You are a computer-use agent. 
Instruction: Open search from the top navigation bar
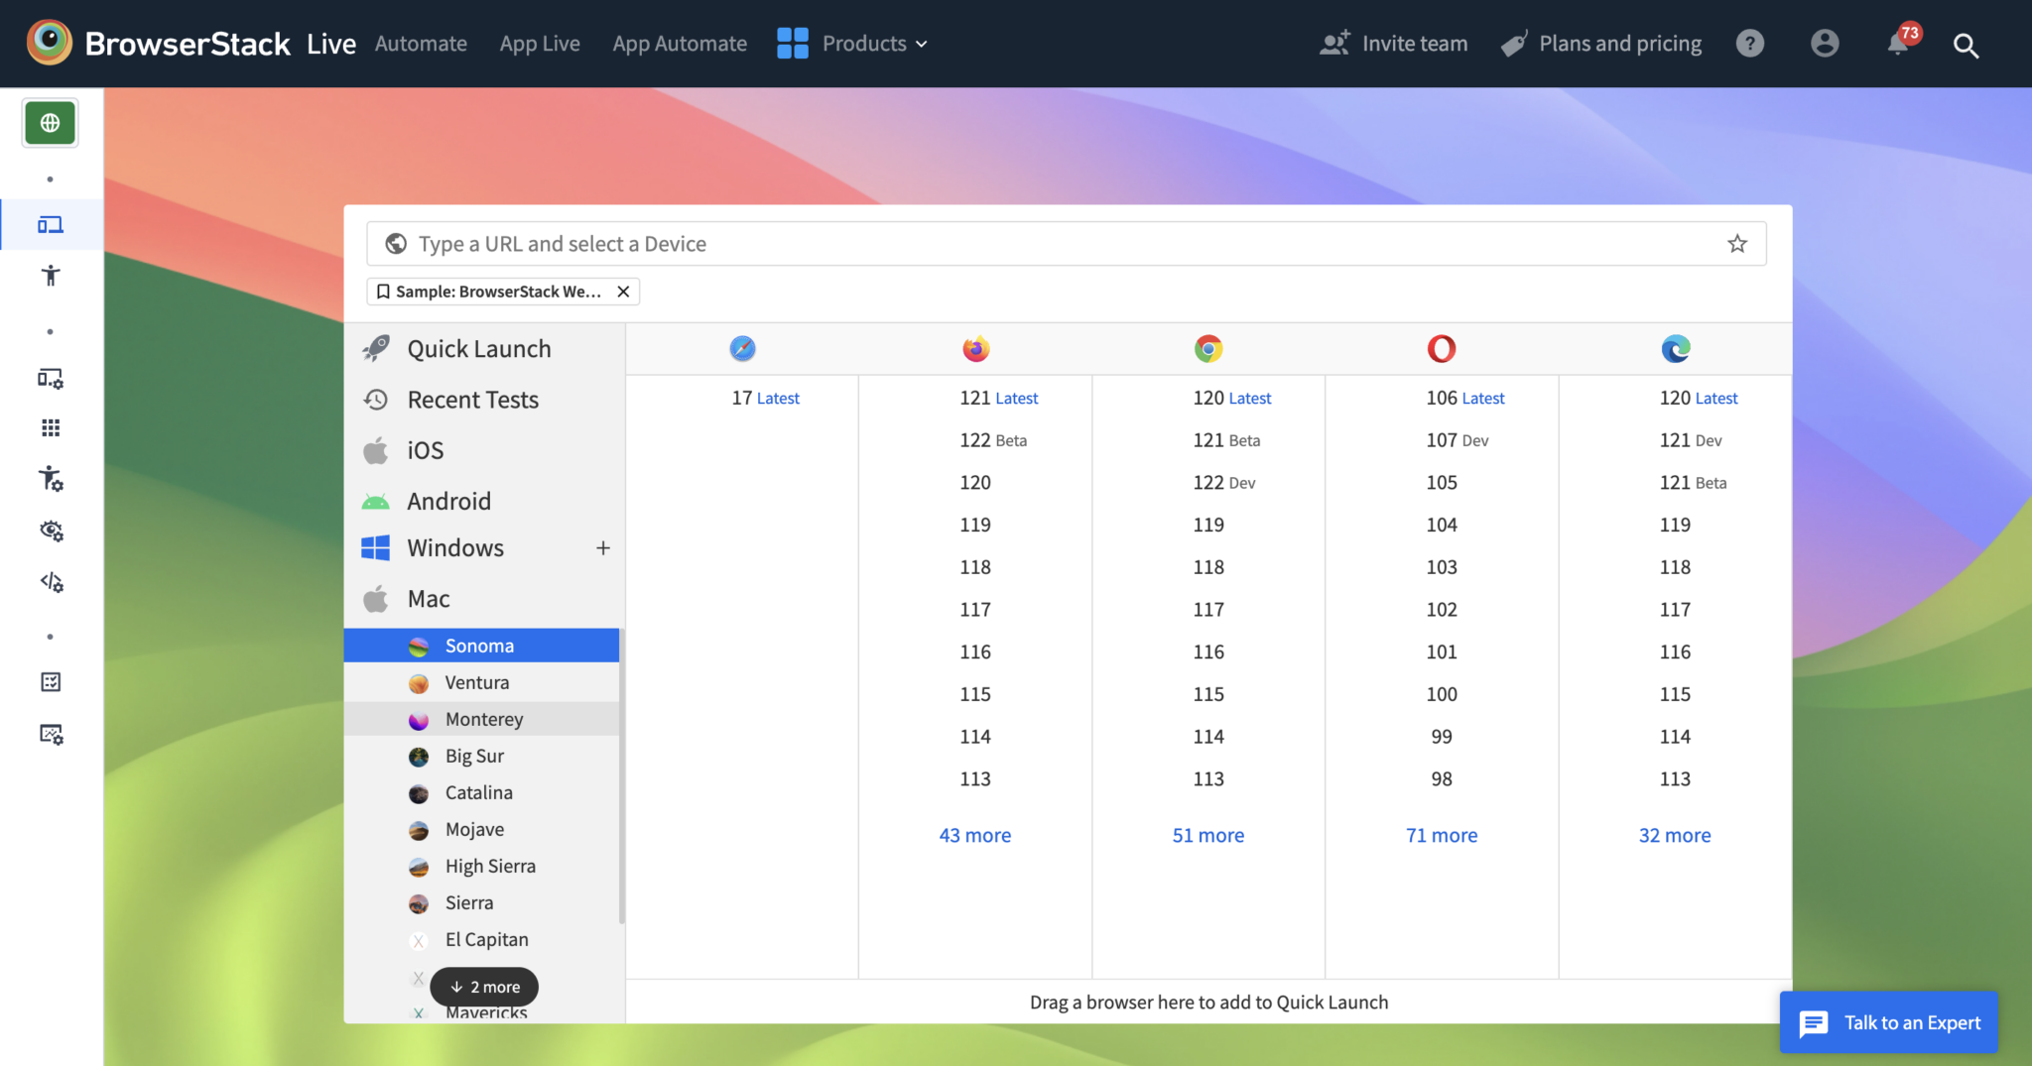(1966, 44)
